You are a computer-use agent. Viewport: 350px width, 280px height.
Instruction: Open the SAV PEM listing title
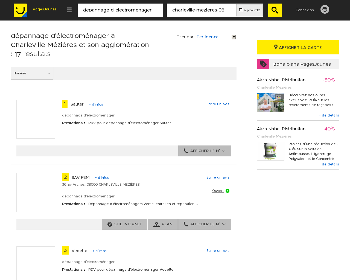click(x=81, y=177)
